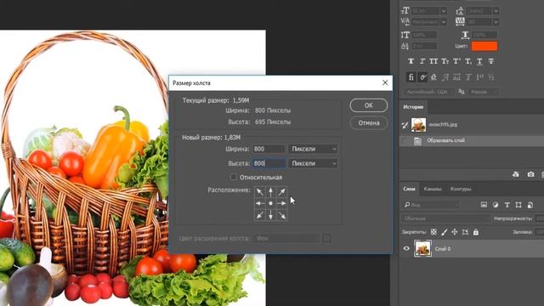Select the Образовать слой history step
Screen dimensions: 544x306
[x=472, y=140]
